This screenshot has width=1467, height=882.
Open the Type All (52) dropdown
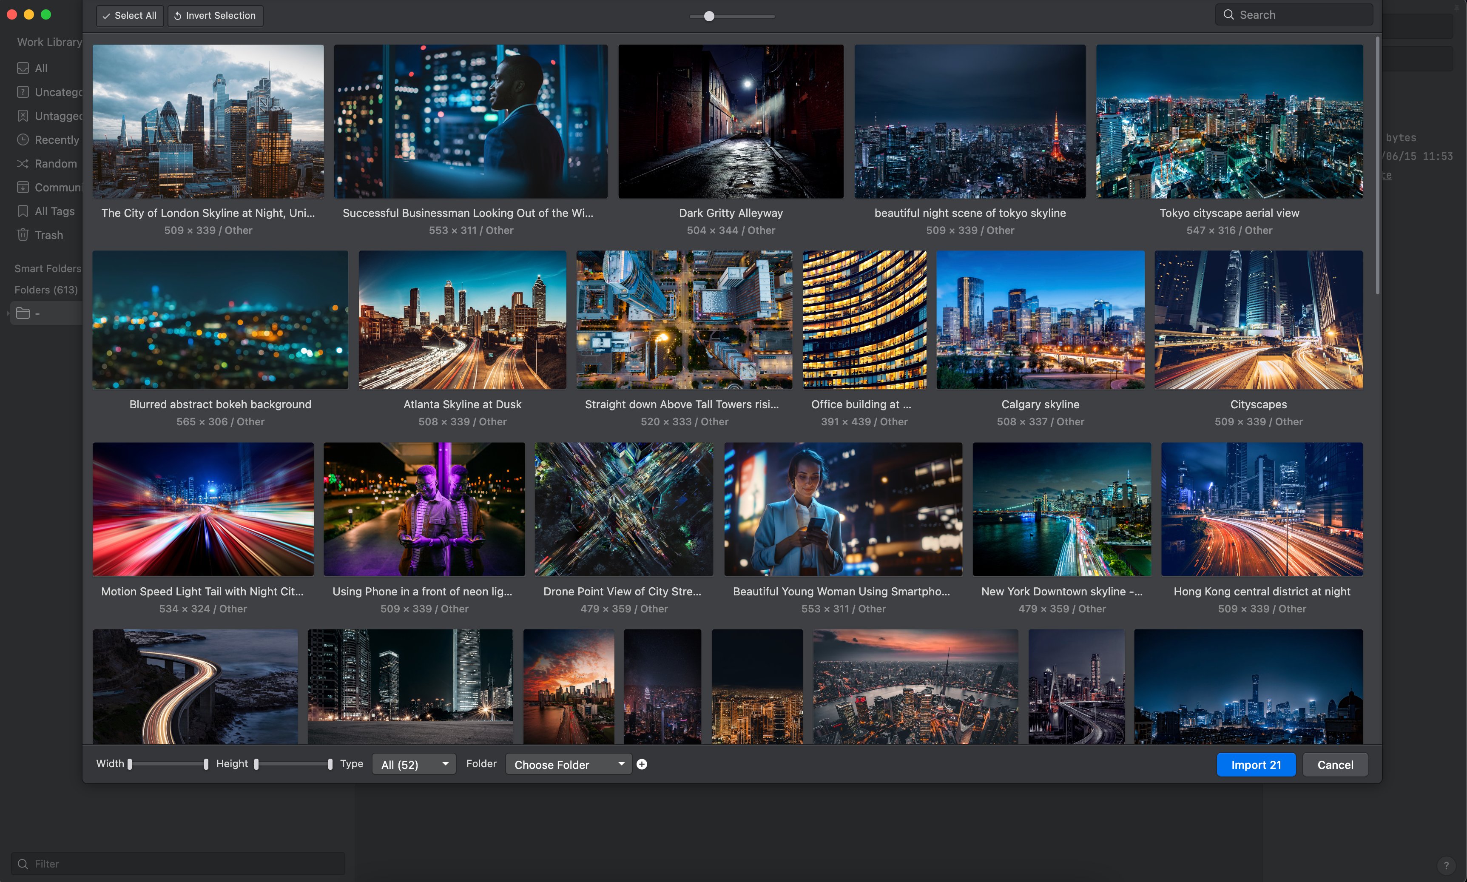coord(414,764)
